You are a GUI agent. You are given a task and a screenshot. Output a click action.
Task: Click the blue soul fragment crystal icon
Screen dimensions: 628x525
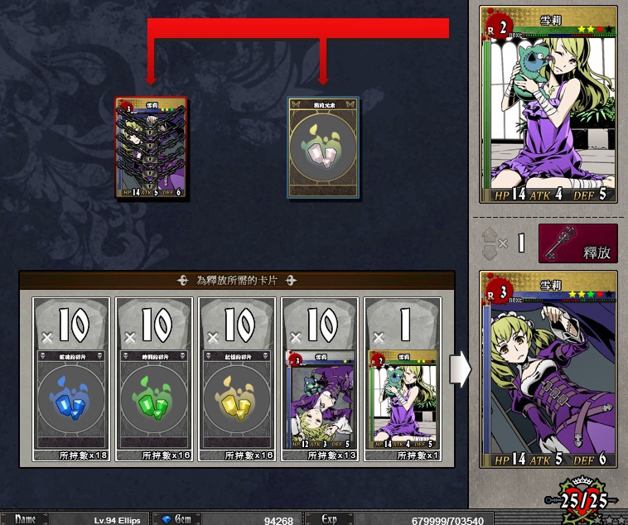(71, 398)
